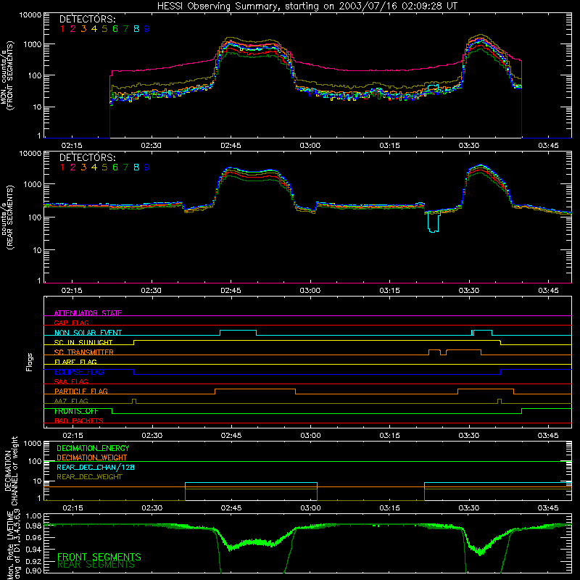Pick detector 6 in rear segments legend
This screenshot has height=580, width=580.
point(115,167)
